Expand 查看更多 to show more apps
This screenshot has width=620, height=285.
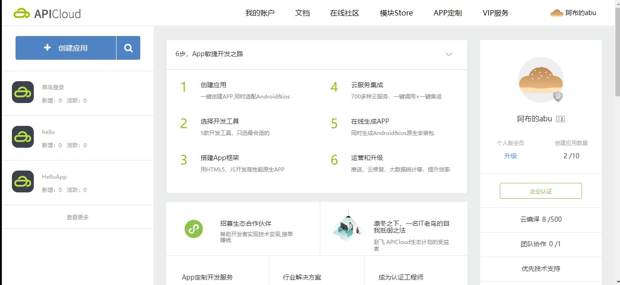tap(77, 217)
